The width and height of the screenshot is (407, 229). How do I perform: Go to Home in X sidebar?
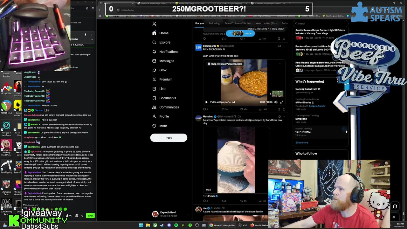[x=160, y=33]
